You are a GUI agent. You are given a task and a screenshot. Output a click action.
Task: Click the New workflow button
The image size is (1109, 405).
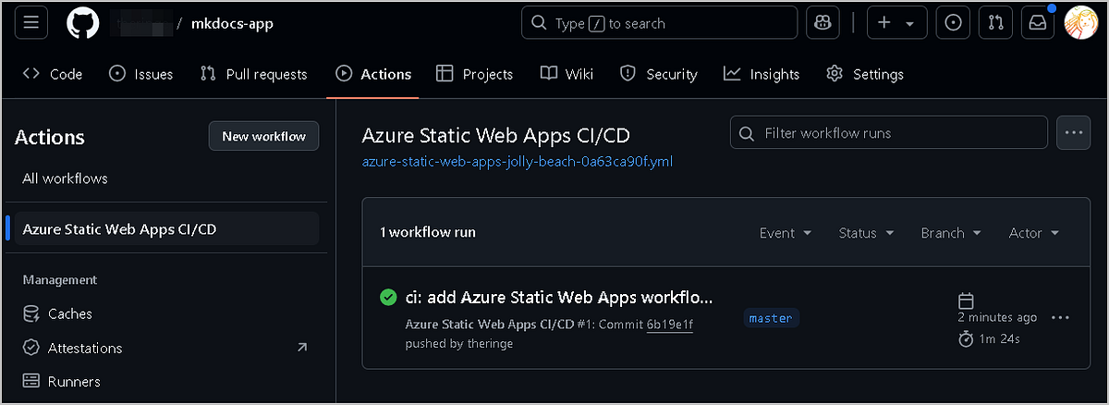click(263, 137)
